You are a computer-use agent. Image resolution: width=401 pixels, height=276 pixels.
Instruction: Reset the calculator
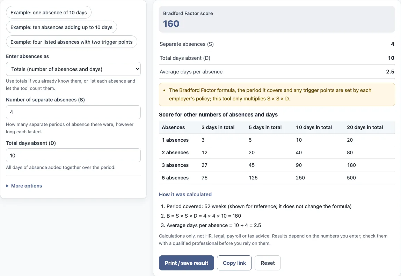pos(268,263)
